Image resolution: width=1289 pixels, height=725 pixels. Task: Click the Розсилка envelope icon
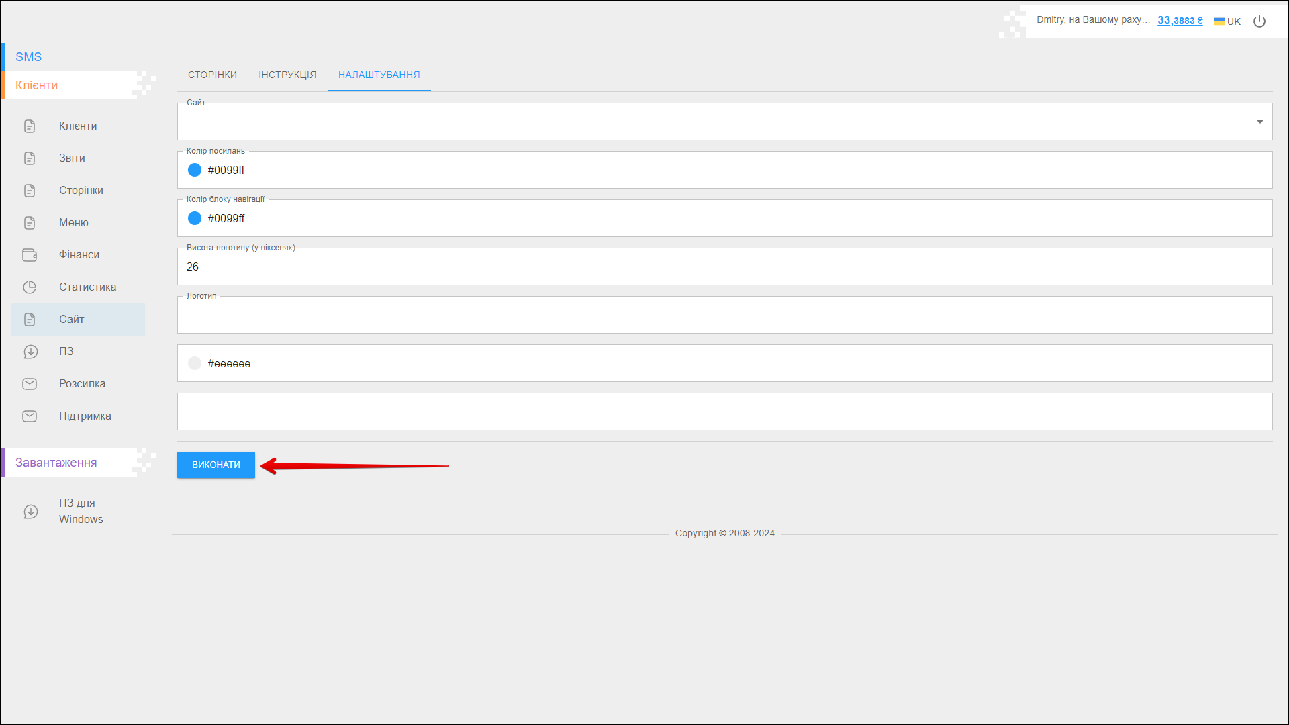click(x=30, y=384)
